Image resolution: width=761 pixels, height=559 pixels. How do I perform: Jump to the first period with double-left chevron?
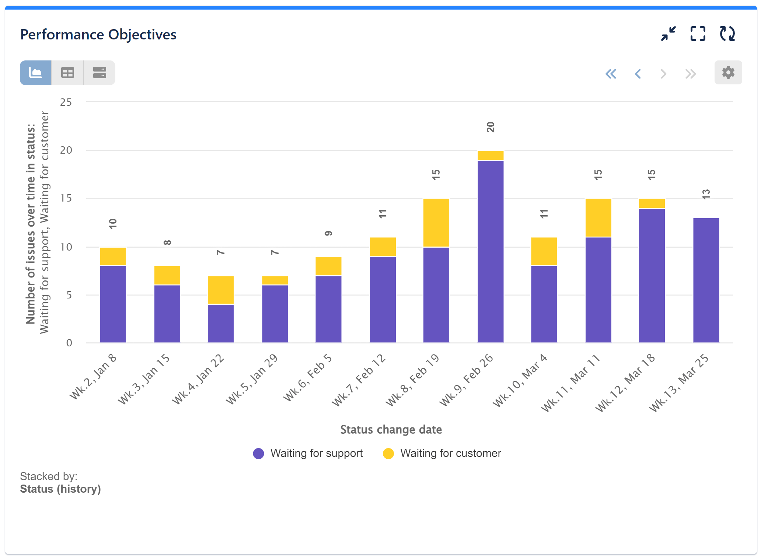click(611, 74)
